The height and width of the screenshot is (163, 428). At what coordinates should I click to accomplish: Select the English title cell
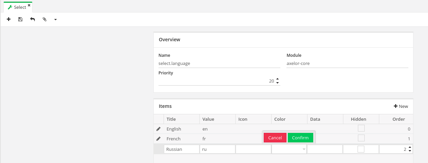[x=182, y=129]
